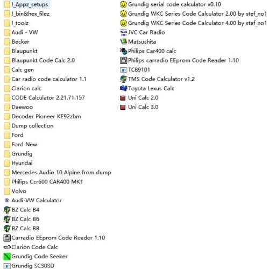Select 'Car radio code calculator 1.1' name

point(49,79)
